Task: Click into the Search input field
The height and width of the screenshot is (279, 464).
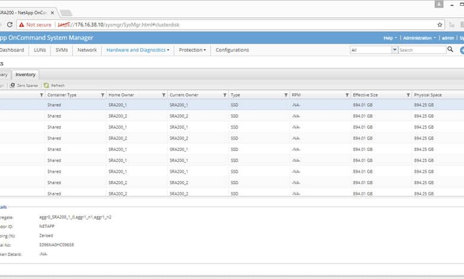Action: click(422, 50)
